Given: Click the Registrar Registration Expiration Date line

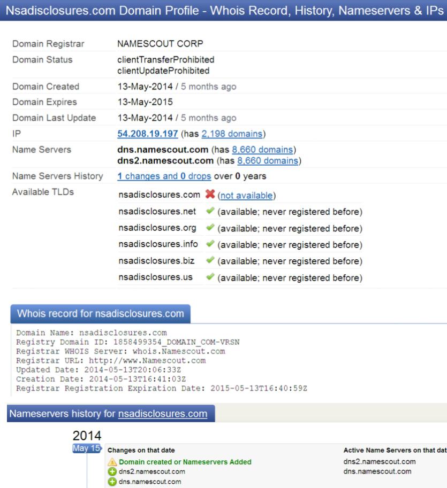Looking at the screenshot, I should (x=162, y=389).
